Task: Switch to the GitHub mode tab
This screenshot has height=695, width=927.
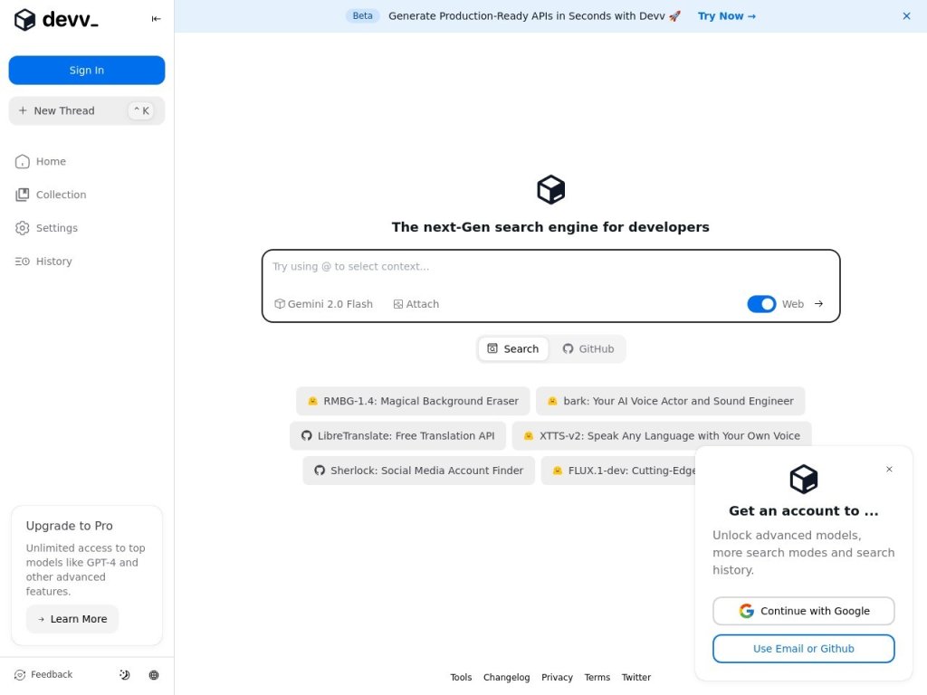Action: tap(588, 348)
